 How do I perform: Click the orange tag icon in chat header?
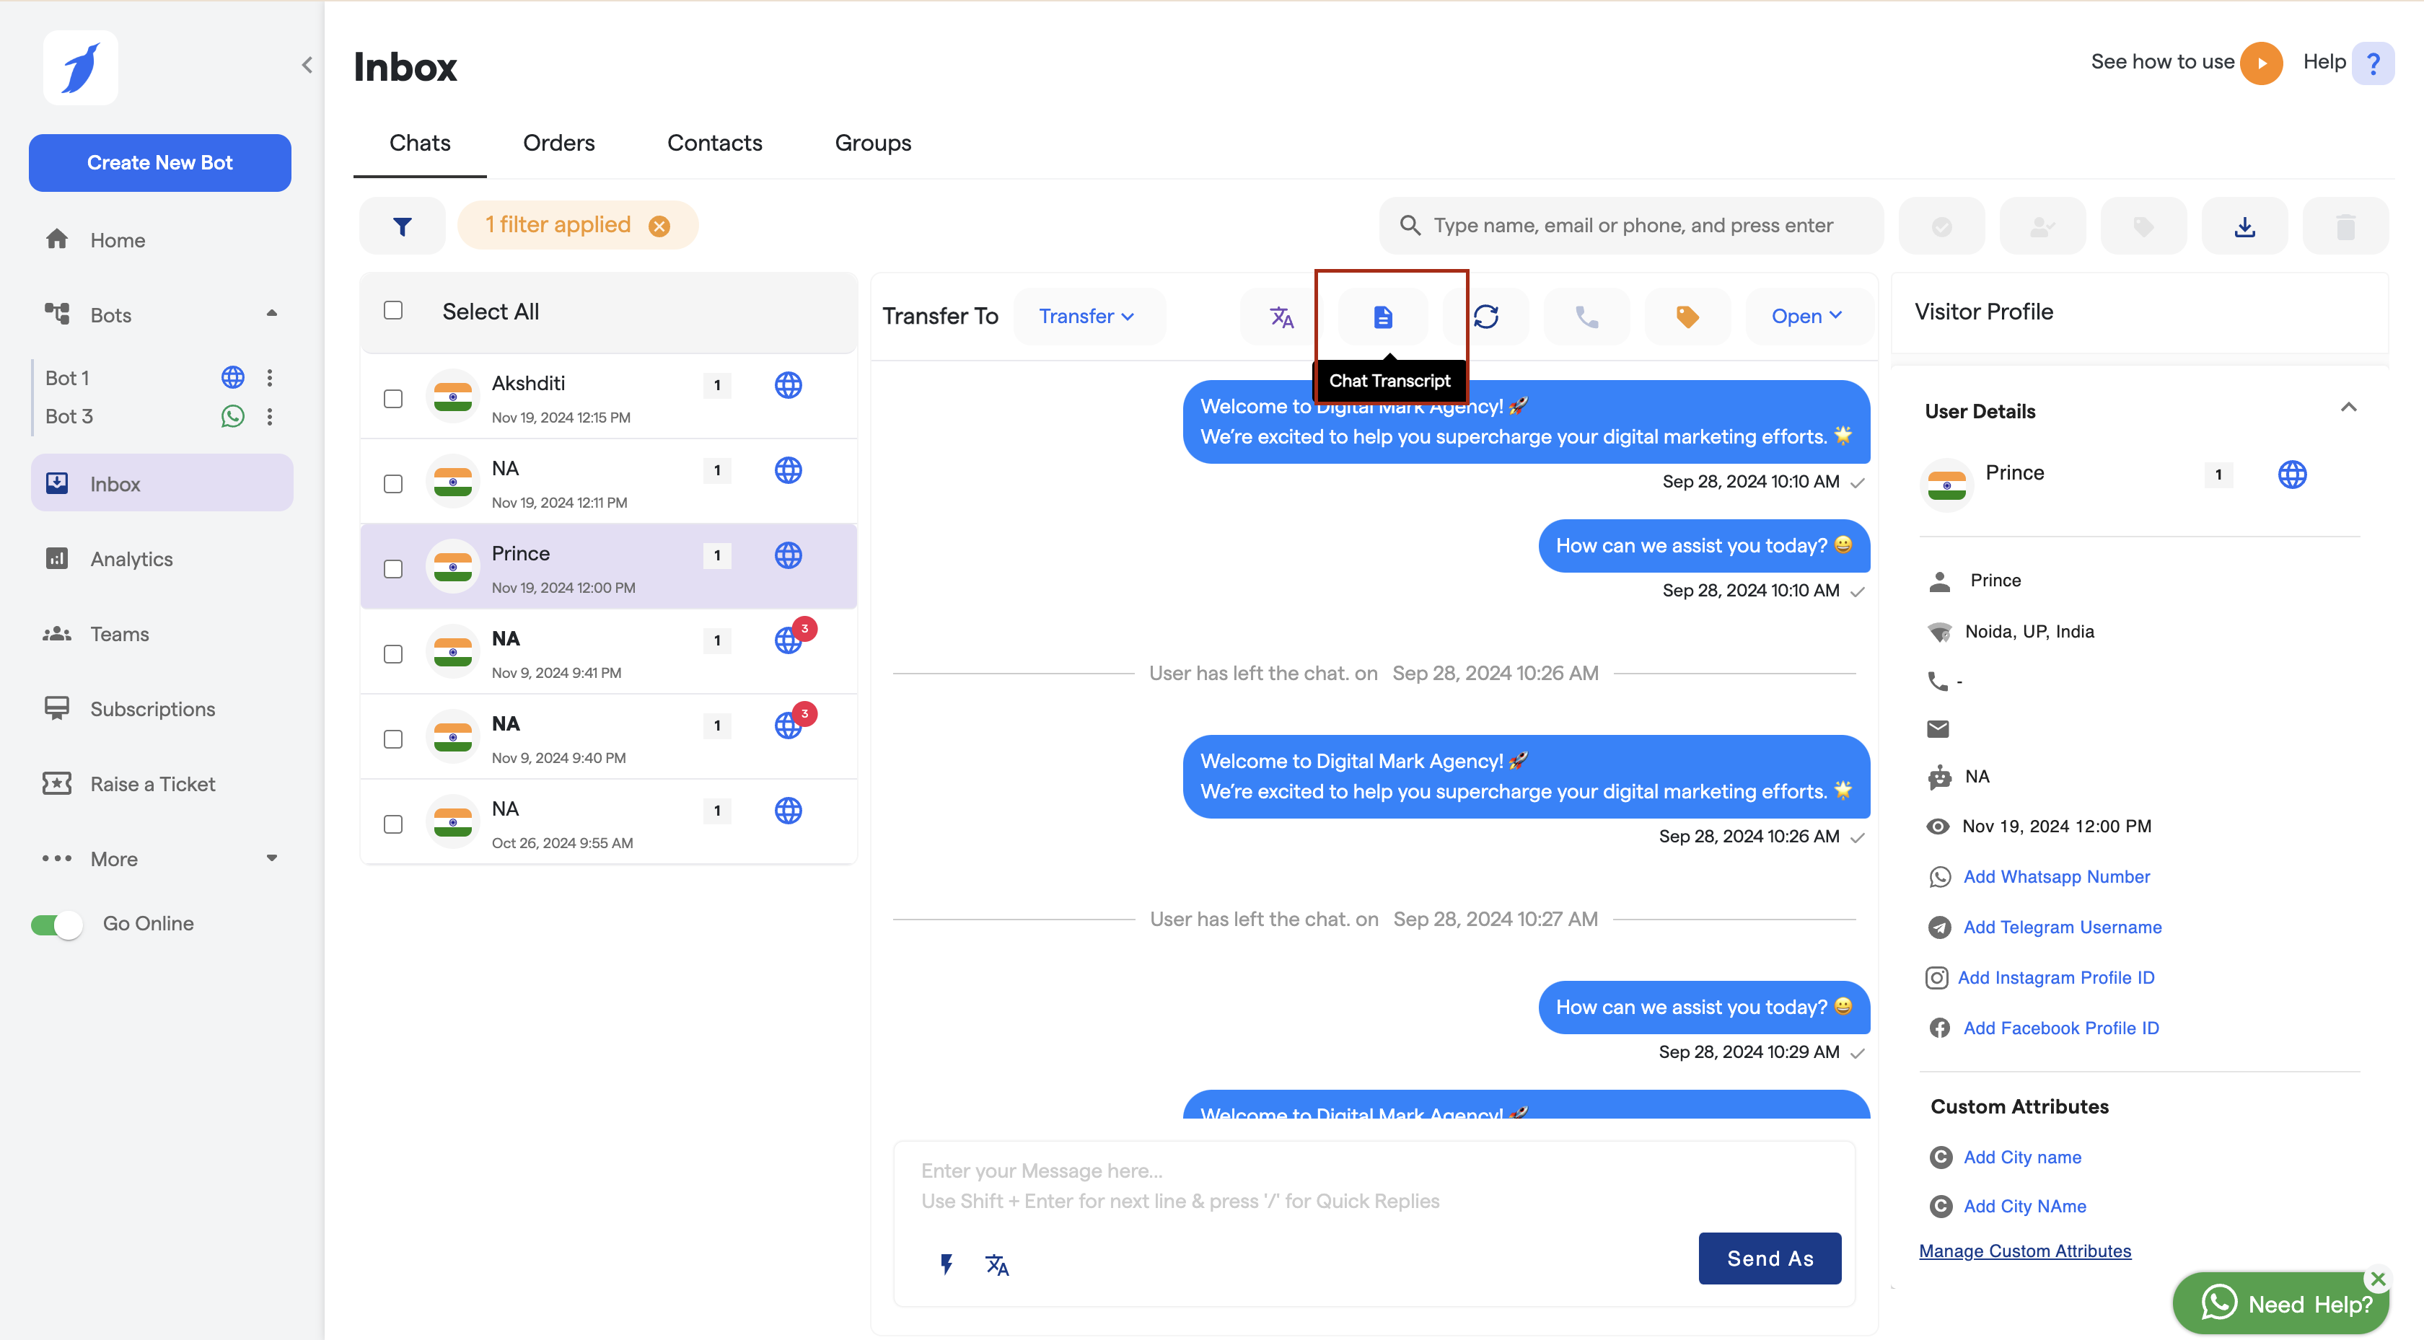(x=1686, y=317)
